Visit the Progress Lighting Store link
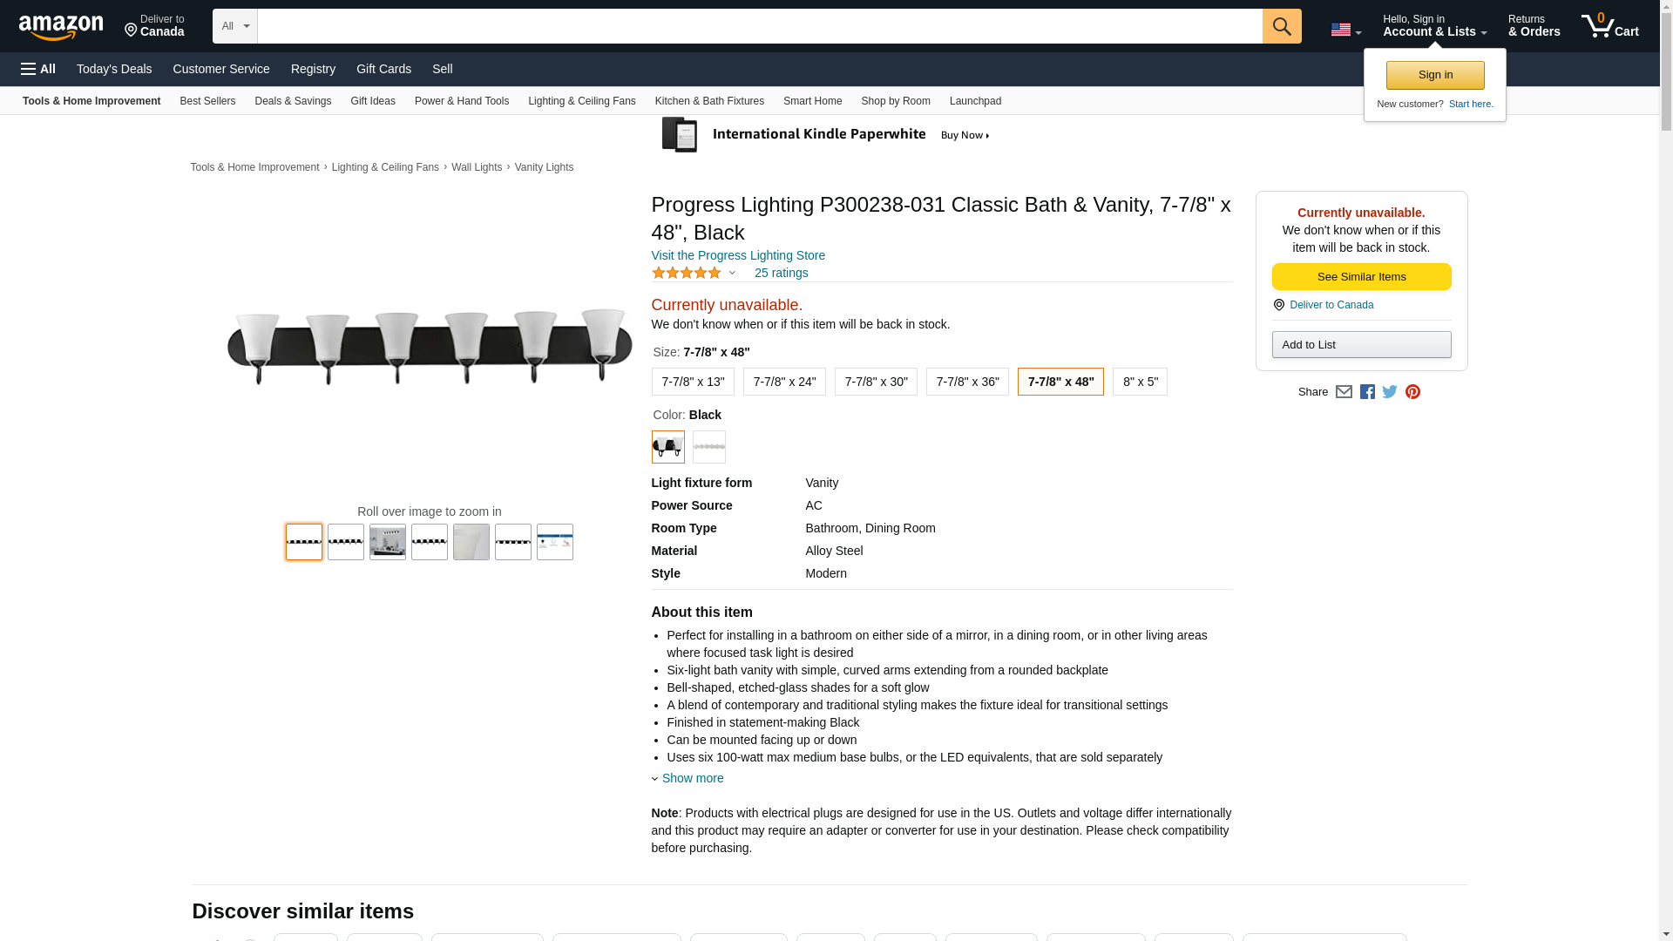1673x941 pixels. point(738,255)
